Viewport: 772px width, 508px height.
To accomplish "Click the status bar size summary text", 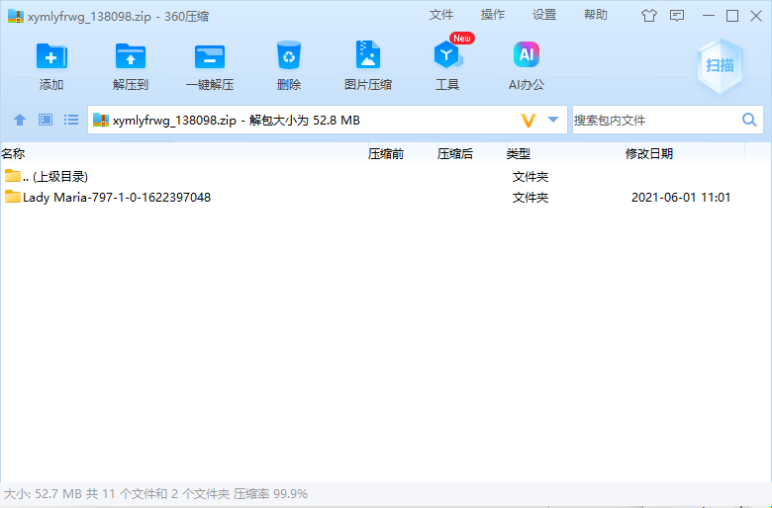I will point(155,494).
